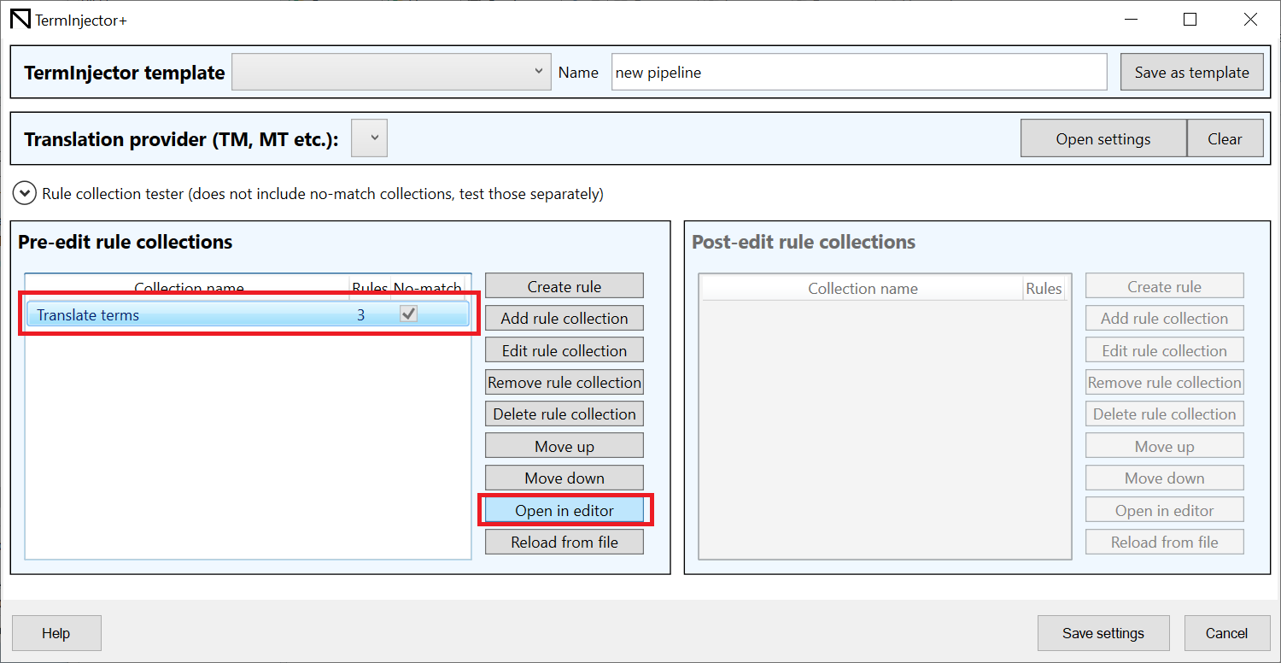Viewport: 1281px width, 663px height.
Task: Toggle the No-match checkbox for Translate terms
Action: (x=409, y=314)
